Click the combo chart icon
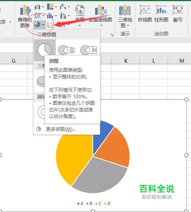This screenshot has width=191, height=212. pos(63,16)
